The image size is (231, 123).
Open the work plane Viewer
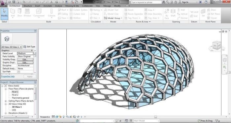pyautogui.click(x=212, y=18)
